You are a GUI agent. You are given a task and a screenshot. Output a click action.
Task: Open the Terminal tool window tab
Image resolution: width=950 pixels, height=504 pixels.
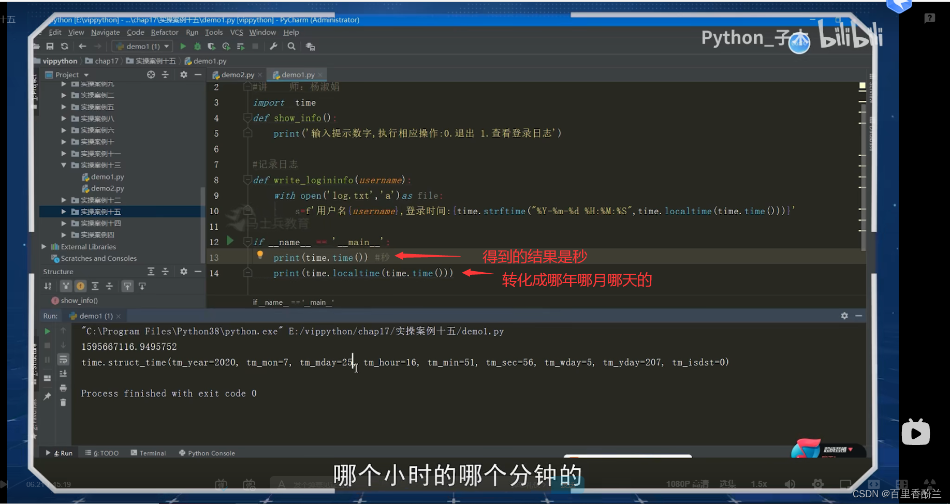(x=149, y=453)
